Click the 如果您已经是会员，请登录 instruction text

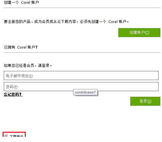(x=28, y=65)
